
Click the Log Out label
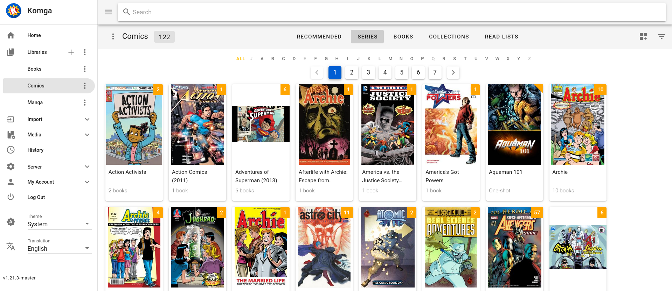[x=36, y=197]
